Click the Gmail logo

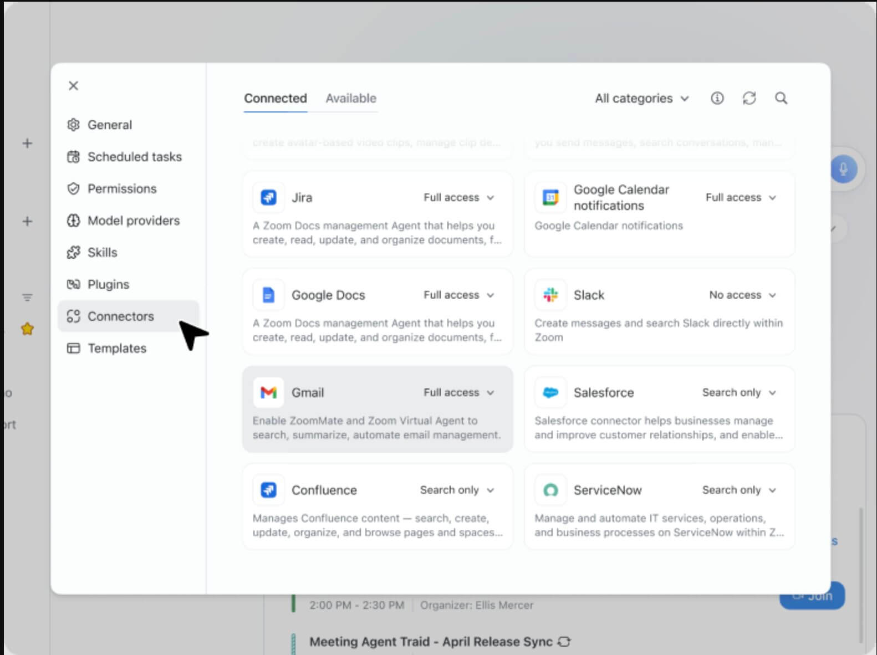tap(268, 392)
